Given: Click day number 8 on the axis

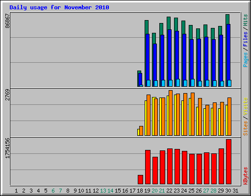Looking at the screenshot, I should click(68, 191).
